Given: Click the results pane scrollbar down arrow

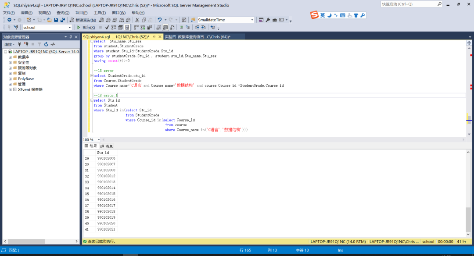Looking at the screenshot, I should 468,234.
